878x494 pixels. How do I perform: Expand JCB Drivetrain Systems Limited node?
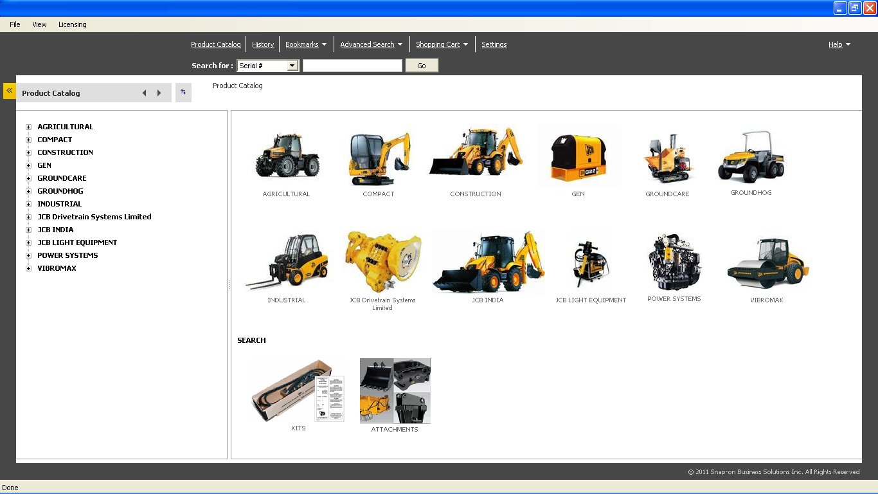[x=28, y=217]
